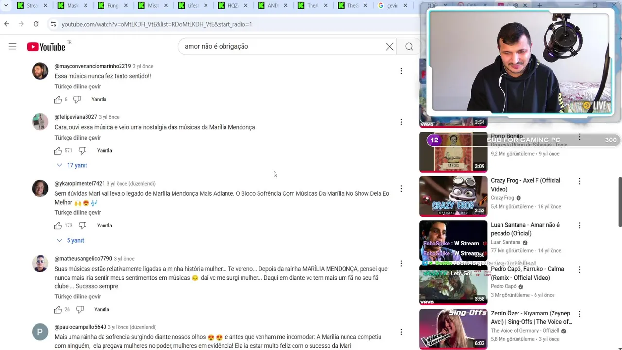Screen dimensions: 622x350
Task: Open @paulocampello5640 channel name link
Action: [80, 327]
